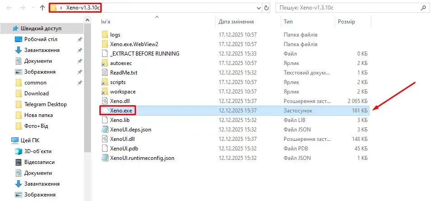Select the Xeno-v1.3.10c breadcrumb
Image resolution: width=435 pixels, height=201 pixels.
(83, 8)
